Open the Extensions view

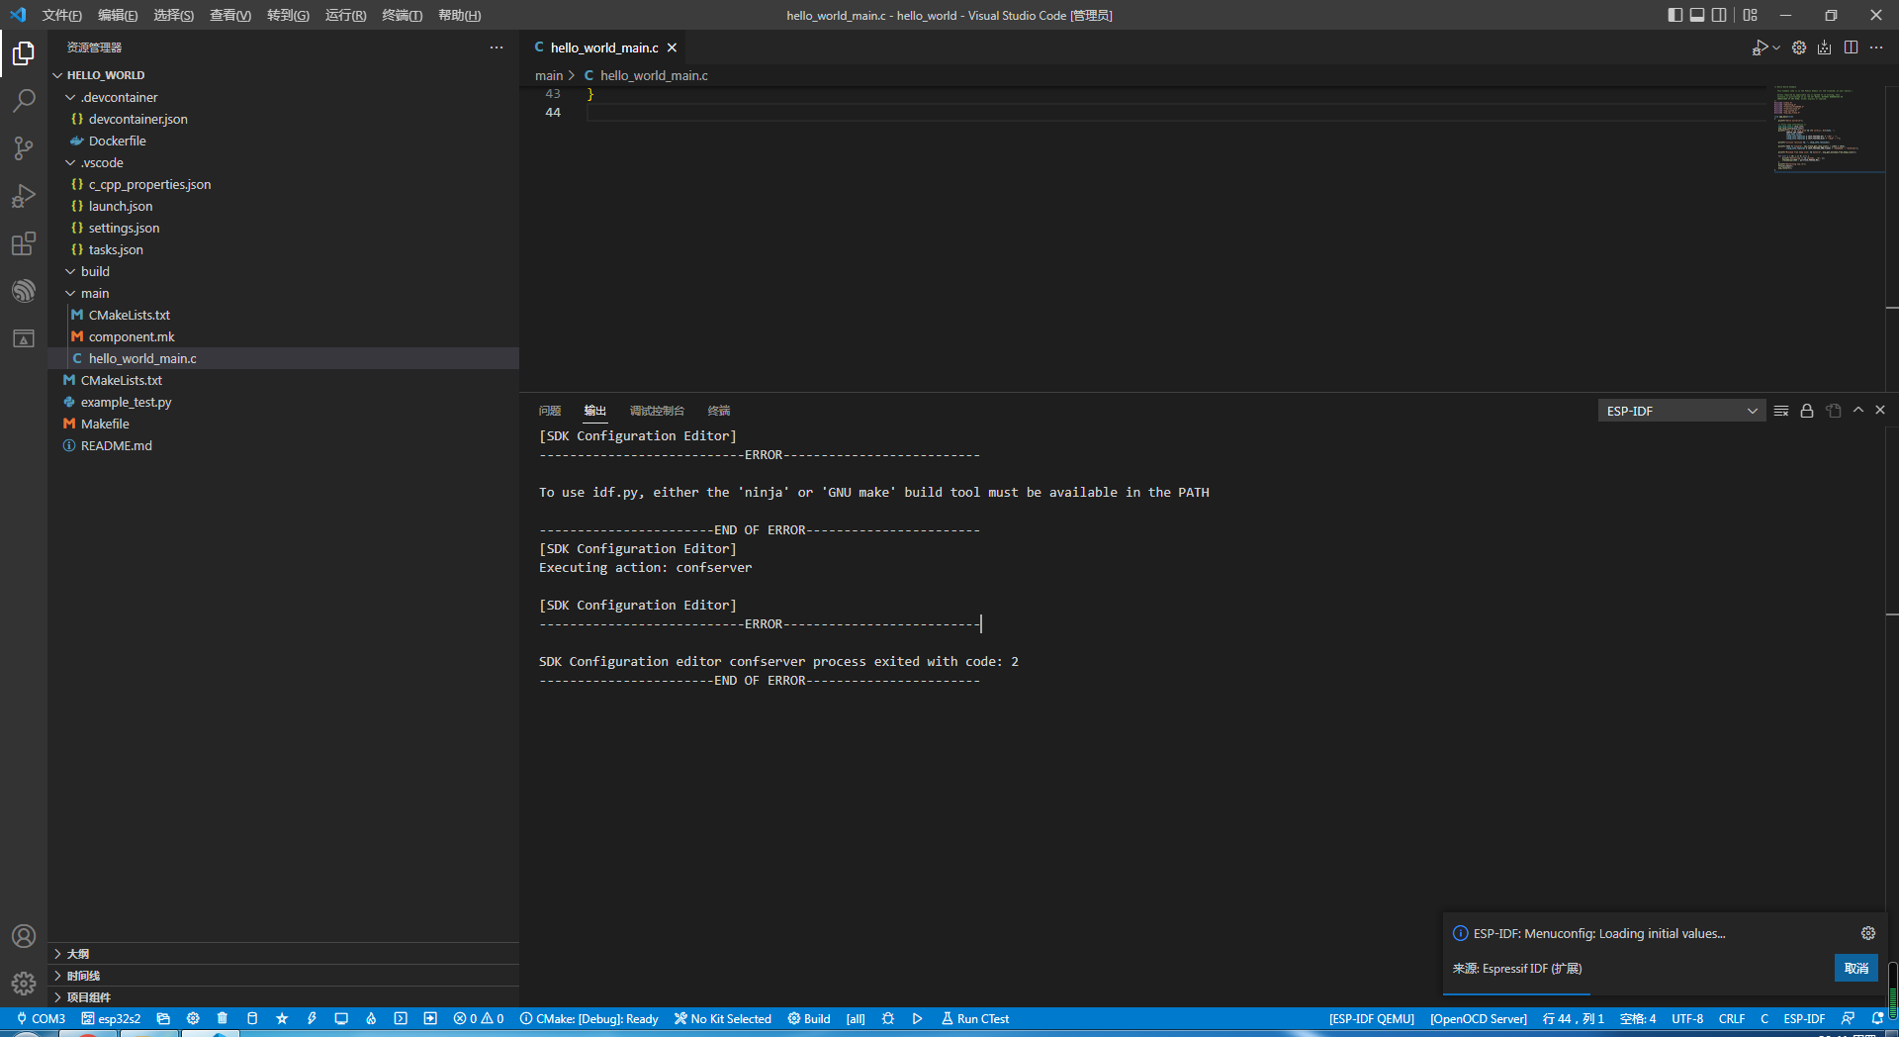pyautogui.click(x=24, y=243)
